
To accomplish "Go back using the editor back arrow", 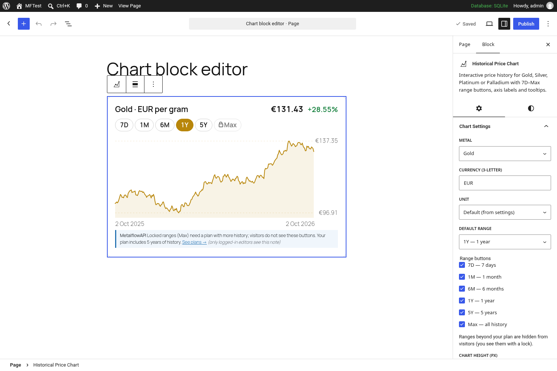I will point(9,24).
